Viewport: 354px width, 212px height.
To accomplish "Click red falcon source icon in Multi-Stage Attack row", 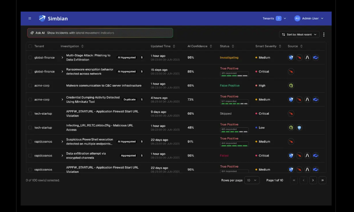I will click(299, 58).
